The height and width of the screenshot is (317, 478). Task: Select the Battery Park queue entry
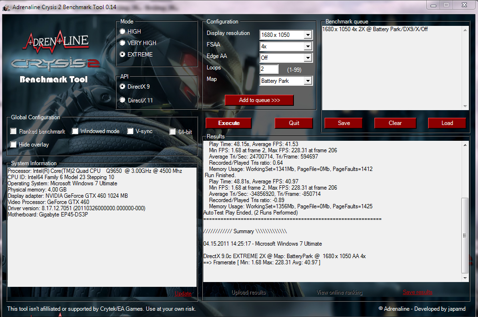pyautogui.click(x=375, y=29)
